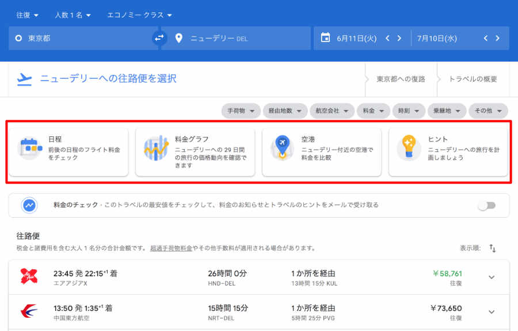Open the その他 more filters dropdown
518x331 pixels.
pos(488,111)
